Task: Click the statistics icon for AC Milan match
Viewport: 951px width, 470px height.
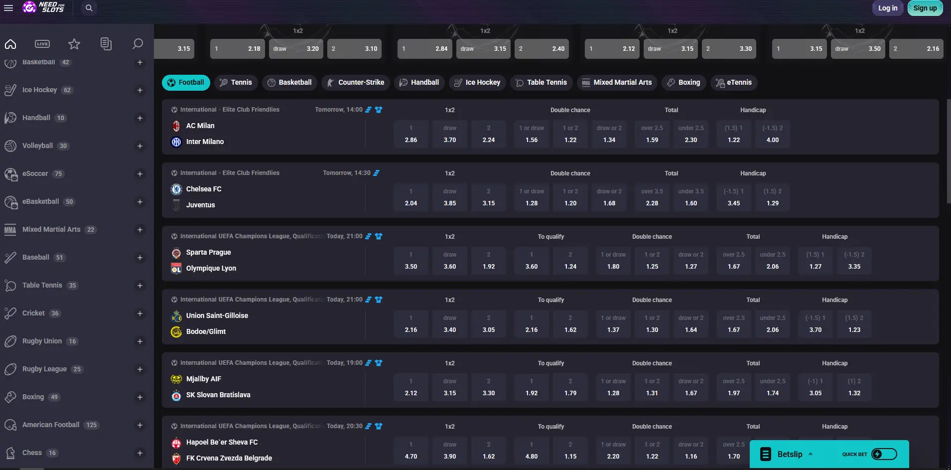Action: tap(368, 110)
